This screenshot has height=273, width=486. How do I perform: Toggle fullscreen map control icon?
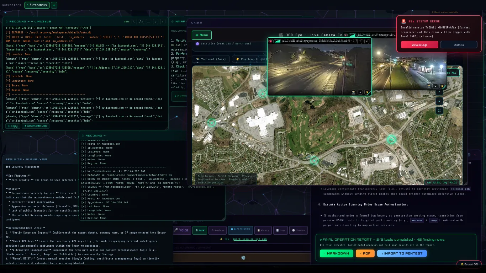[x=439, y=111]
